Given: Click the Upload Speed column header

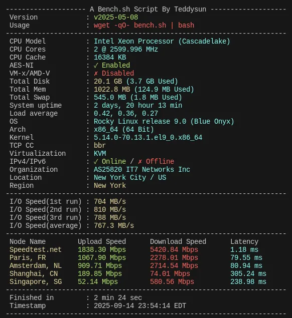Looking at the screenshot, I should coord(102,242).
